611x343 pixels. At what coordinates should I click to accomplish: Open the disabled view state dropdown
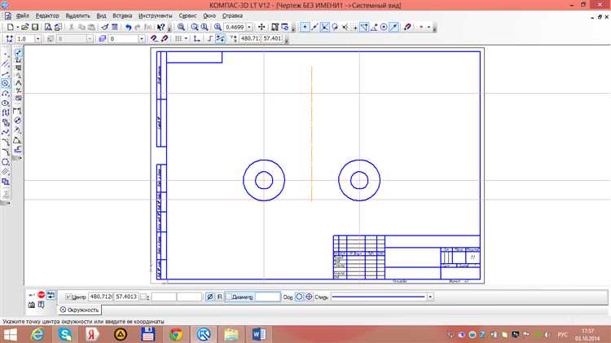click(x=90, y=38)
